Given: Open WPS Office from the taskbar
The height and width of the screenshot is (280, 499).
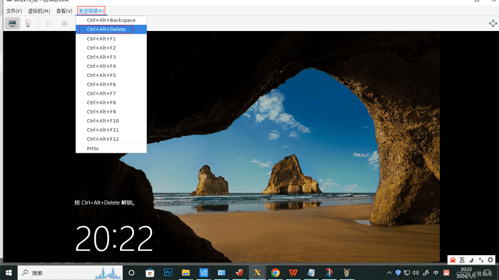Looking at the screenshot, I should [293, 273].
